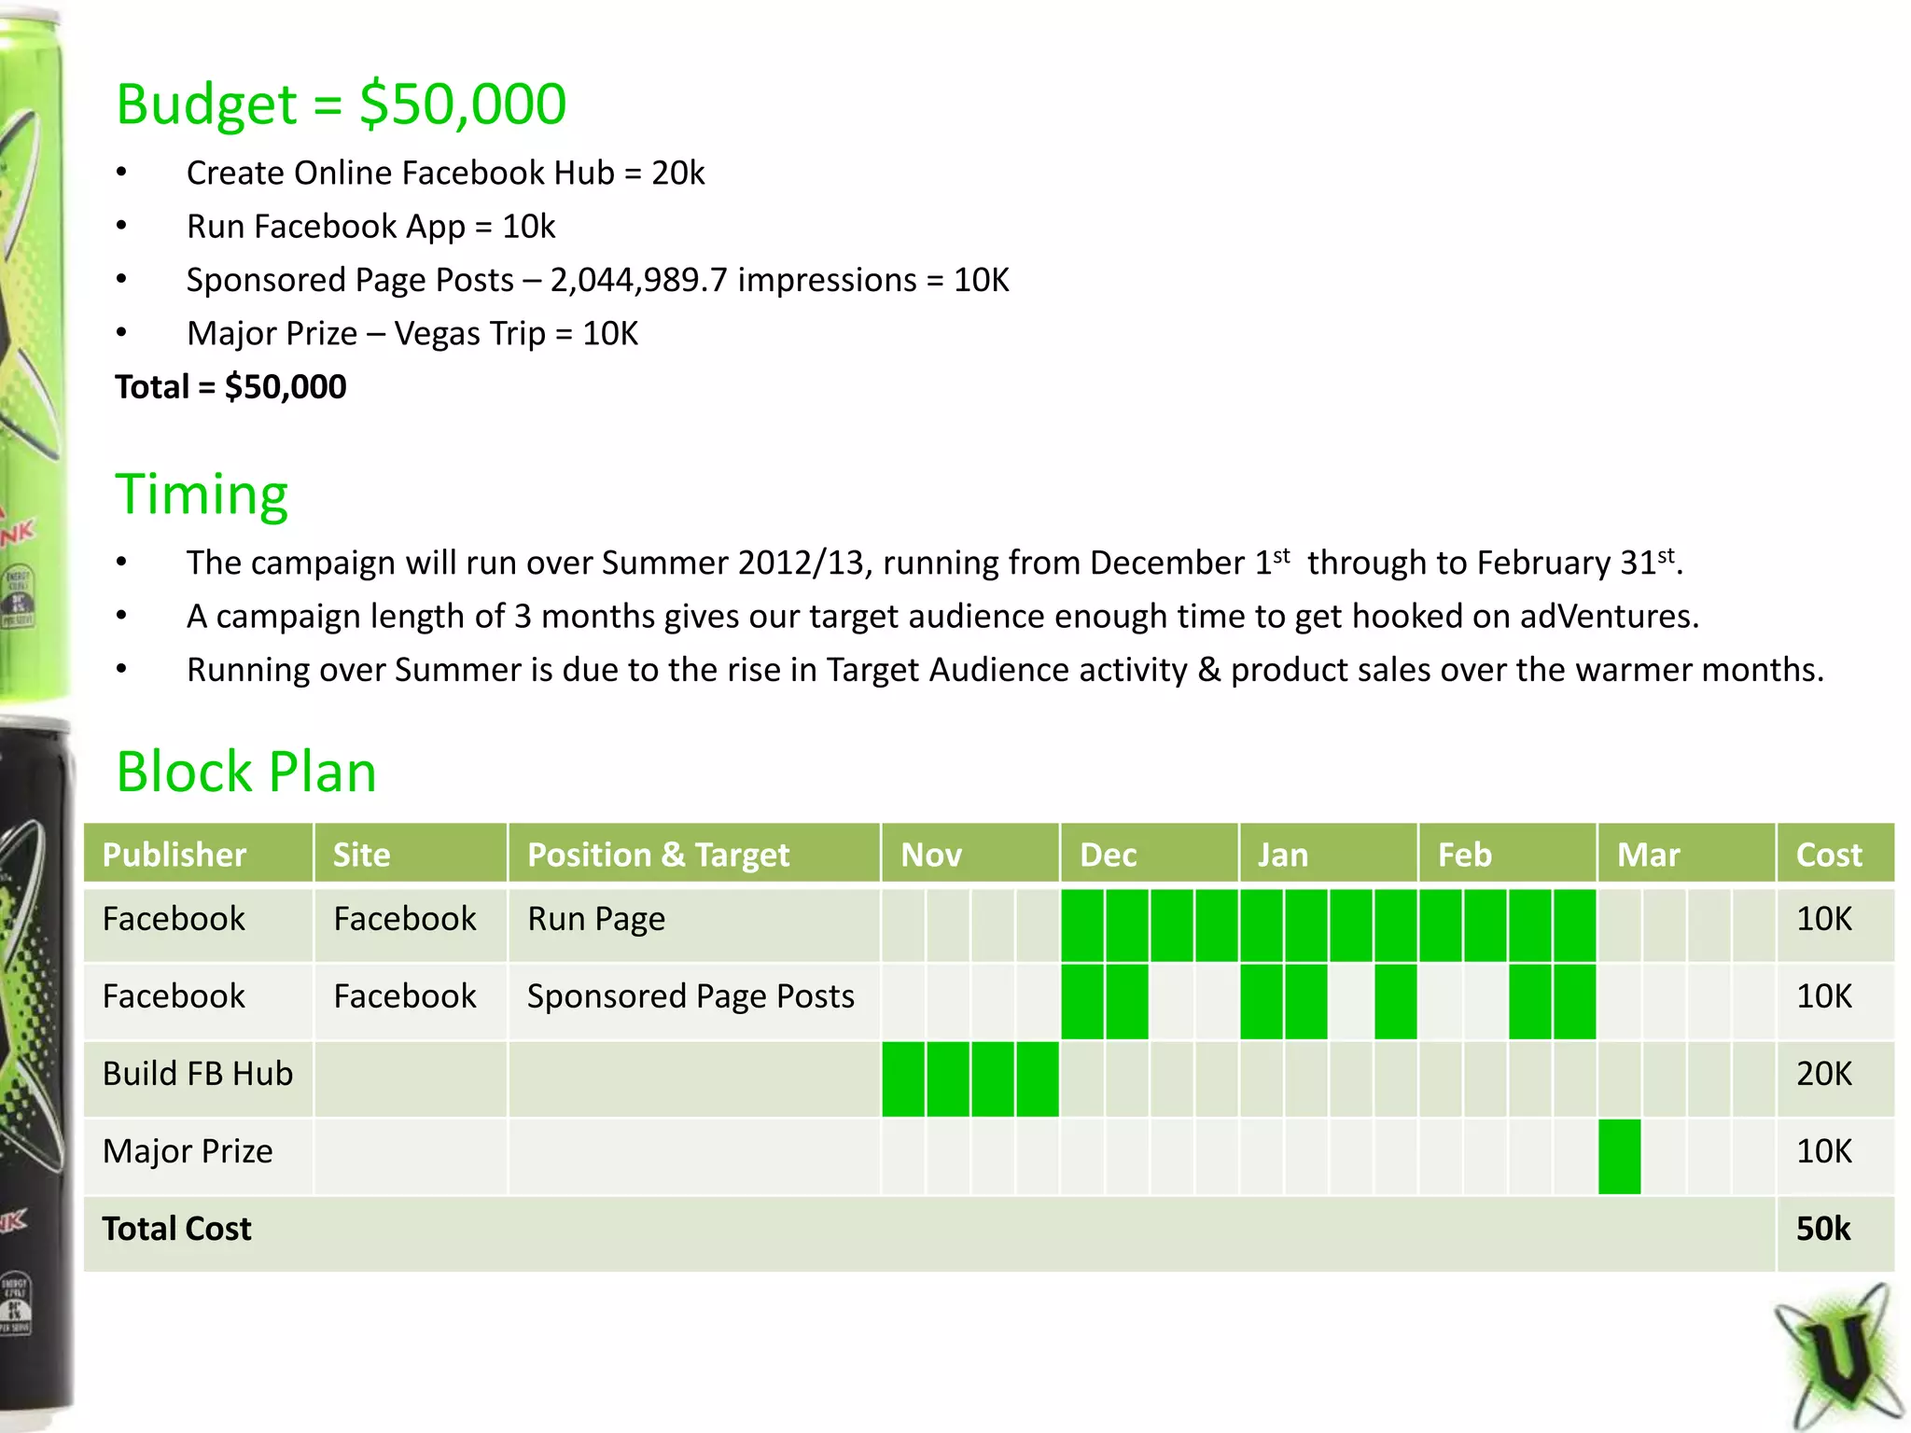Screen dimensions: 1911x1433
Task: Click first green Build FB Hub November block
Action: pyautogui.click(x=903, y=1079)
